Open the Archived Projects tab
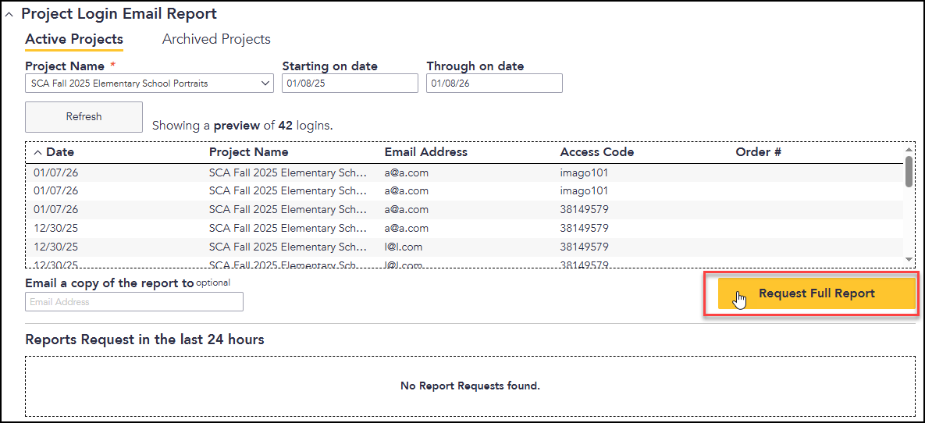The height and width of the screenshot is (423, 925). [216, 40]
